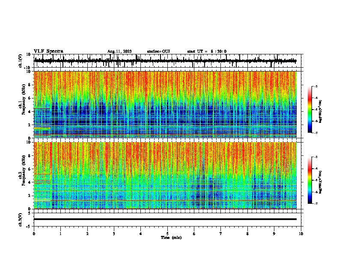Click time axis tick label "0"
Screen dimensions: 339x262
(x=34, y=234)
